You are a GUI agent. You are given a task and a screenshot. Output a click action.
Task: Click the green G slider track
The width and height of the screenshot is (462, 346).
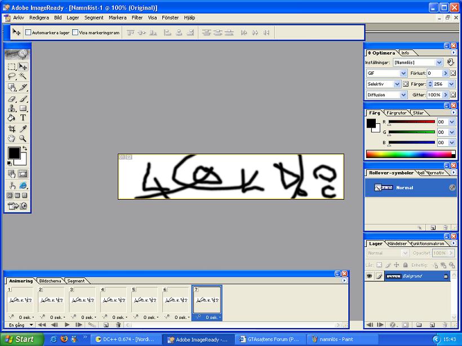point(412,132)
